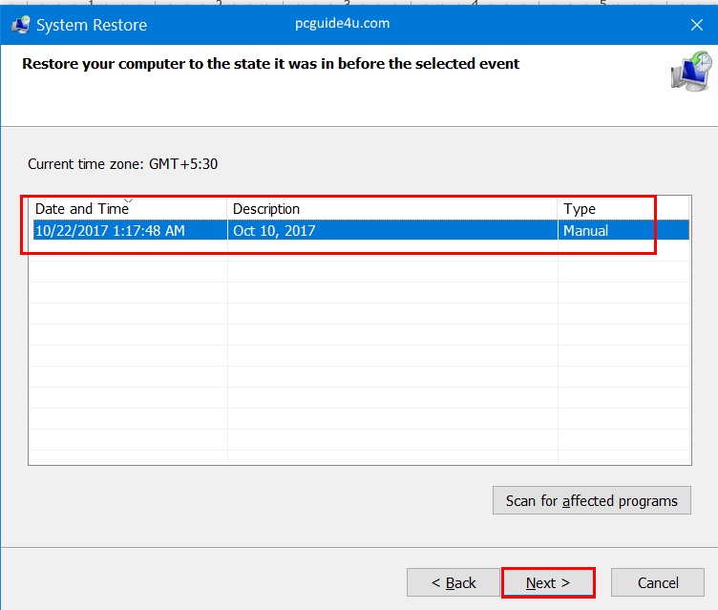Screen dimensions: 718x610
Task: Click the Restore your computer heading text
Action: click(x=270, y=64)
